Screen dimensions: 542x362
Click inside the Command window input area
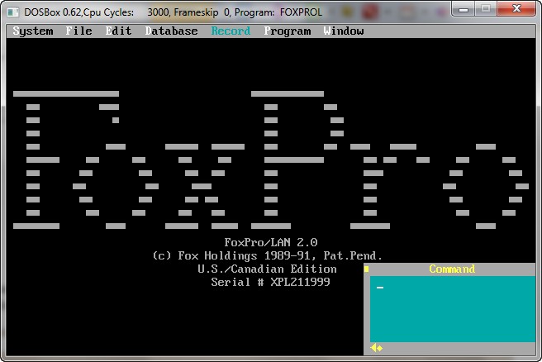pos(453,309)
